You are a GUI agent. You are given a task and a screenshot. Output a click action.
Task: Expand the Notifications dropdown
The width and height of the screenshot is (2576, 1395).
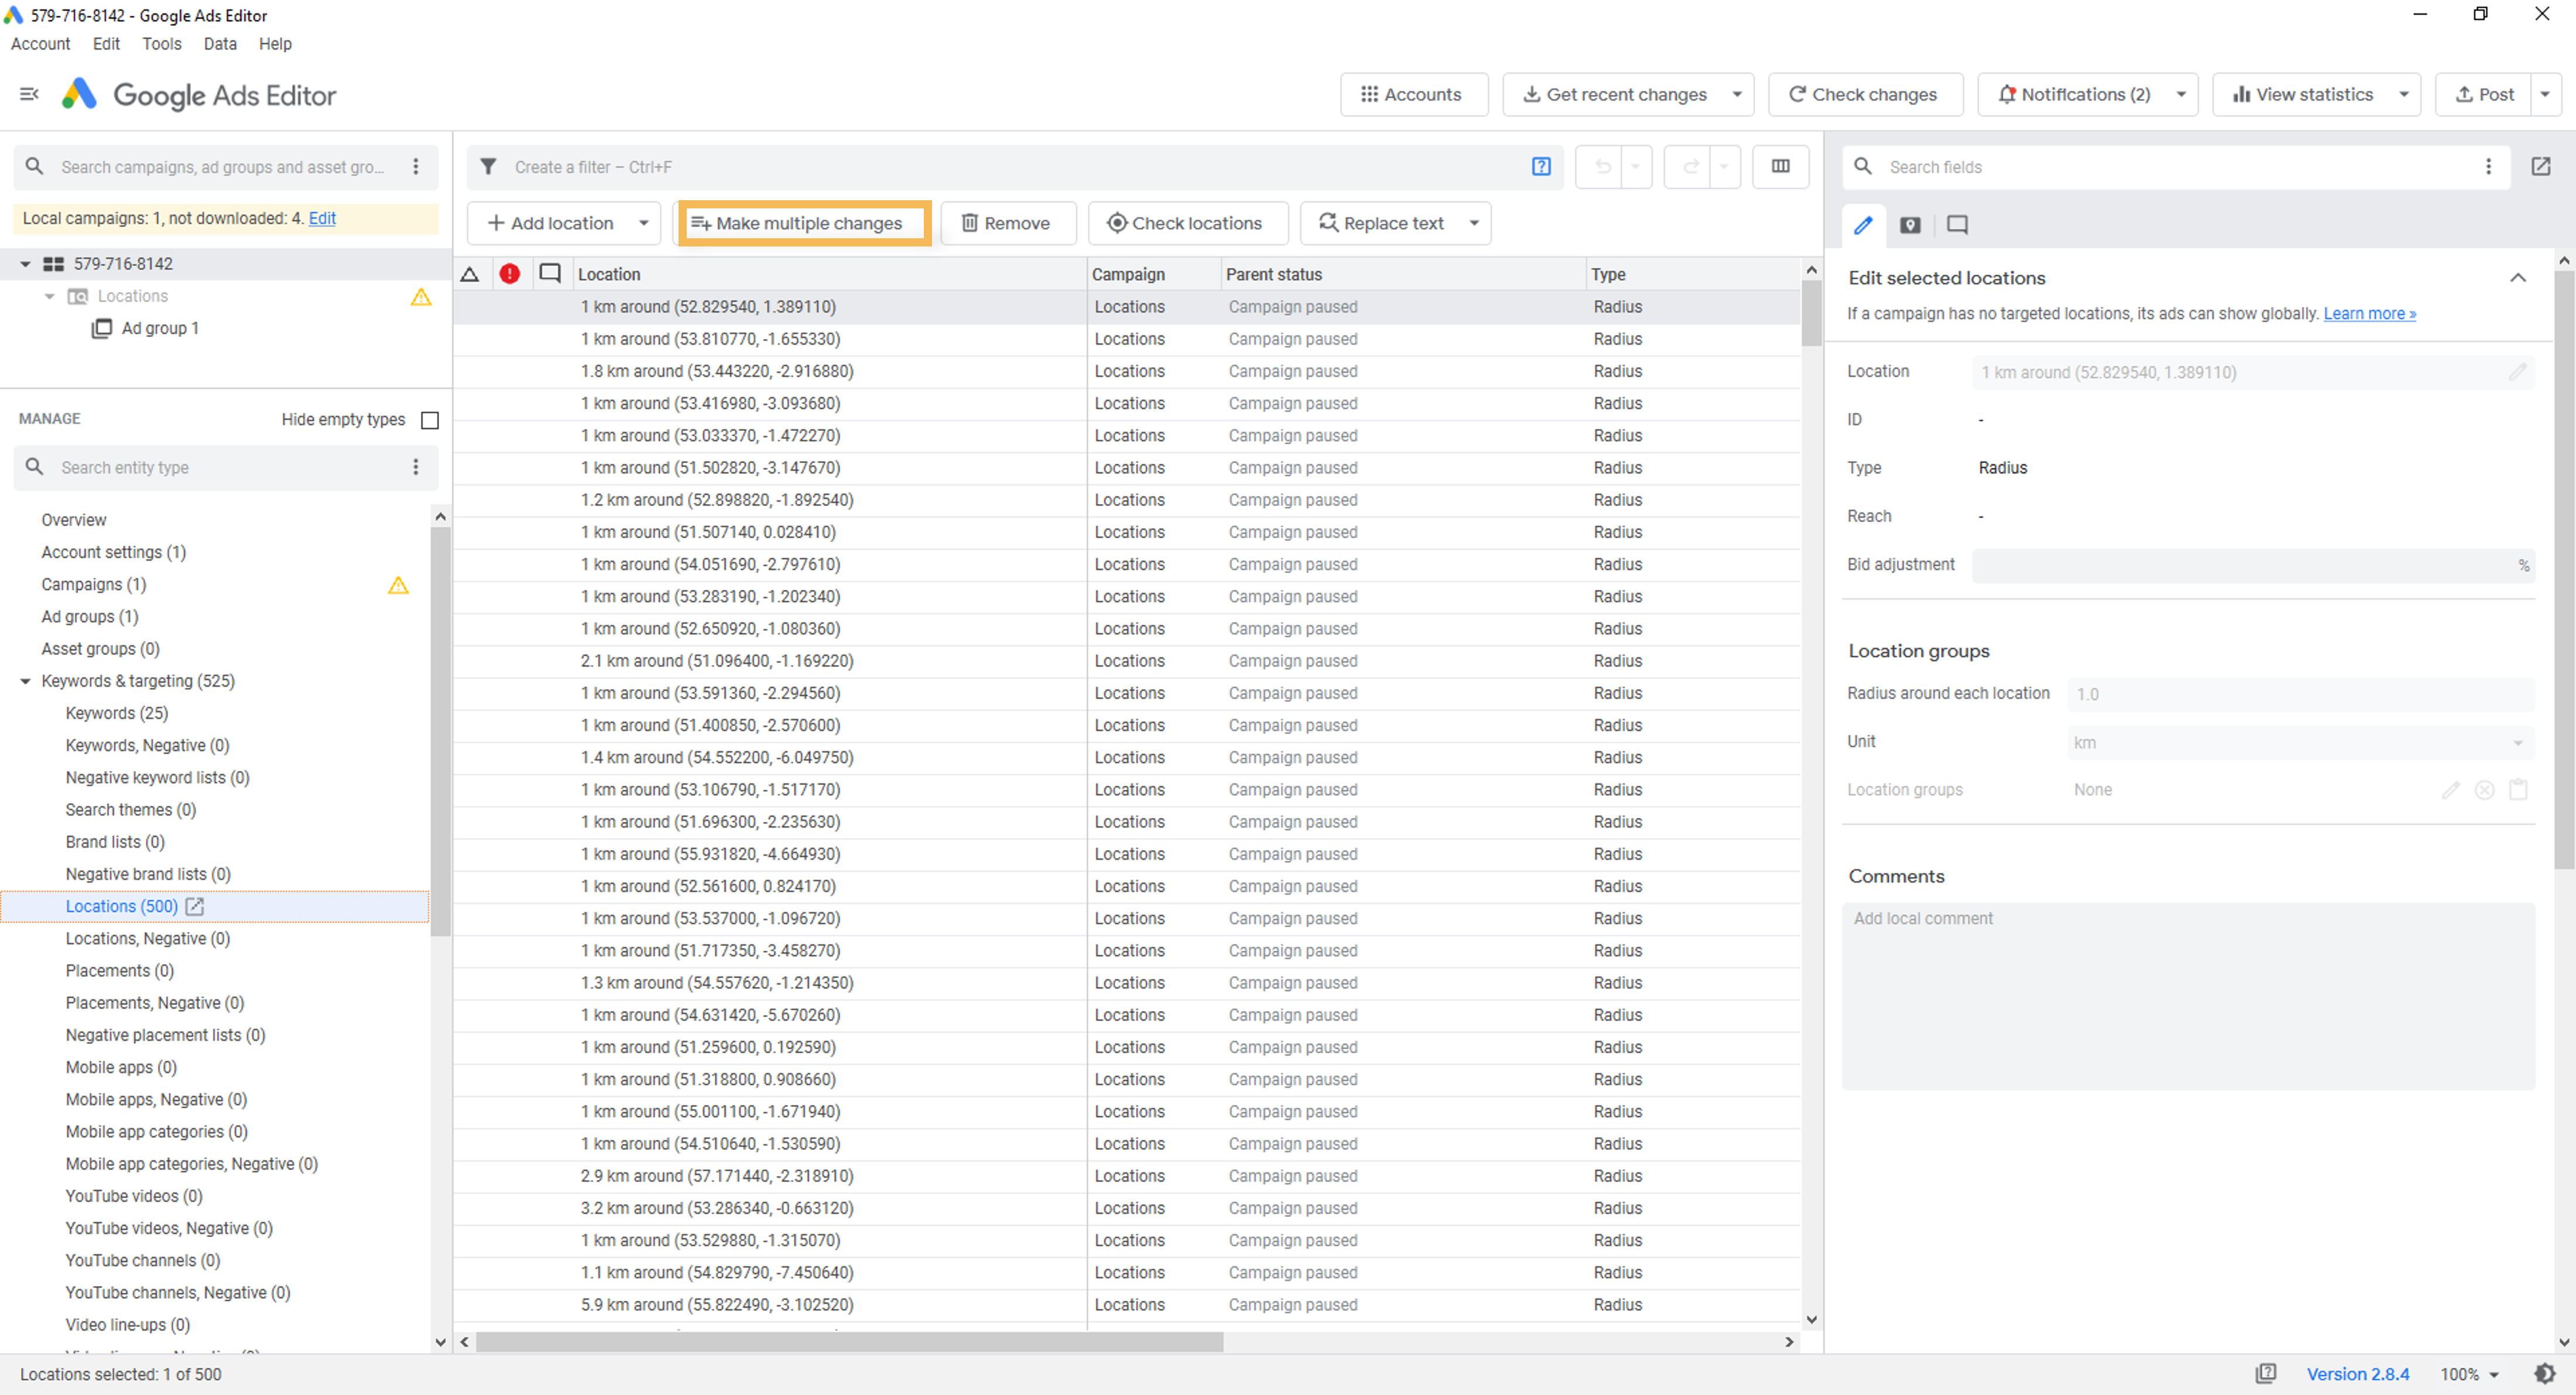click(x=2182, y=94)
